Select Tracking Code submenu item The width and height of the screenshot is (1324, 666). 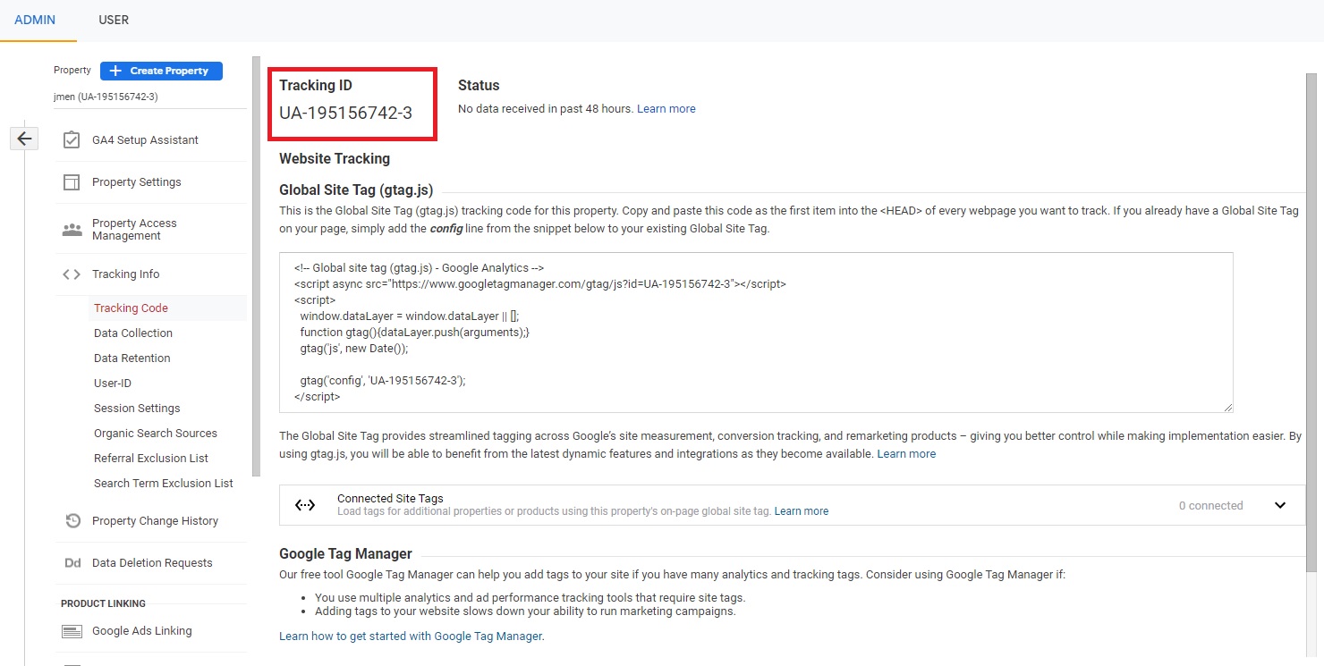coord(131,308)
